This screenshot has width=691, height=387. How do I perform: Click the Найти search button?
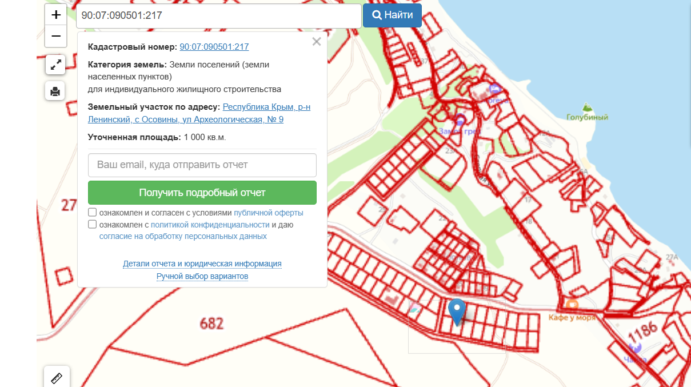point(392,15)
